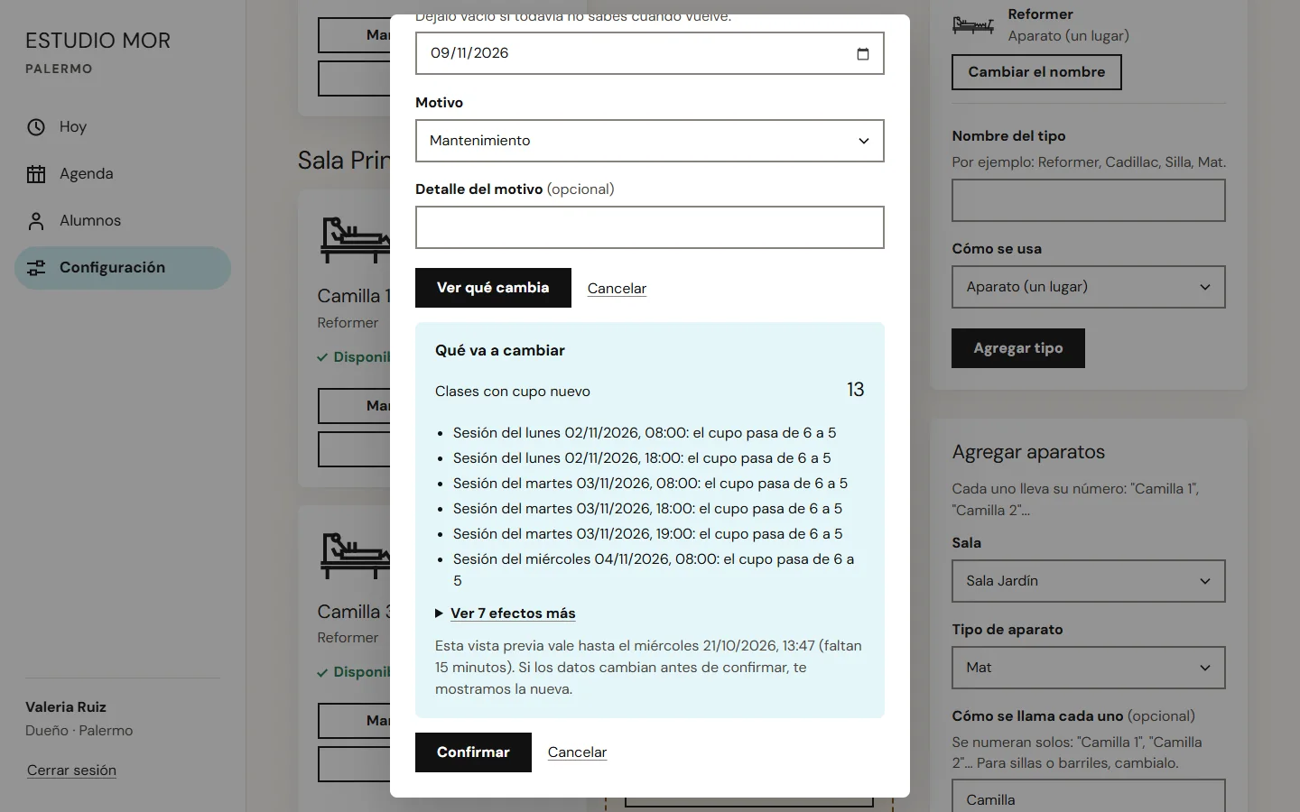Open the Tipo de aparato dropdown
The width and height of the screenshot is (1300, 812).
[1089, 668]
